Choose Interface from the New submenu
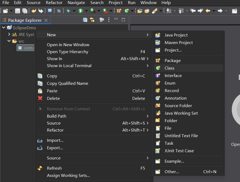240x182 pixels. (x=189, y=76)
